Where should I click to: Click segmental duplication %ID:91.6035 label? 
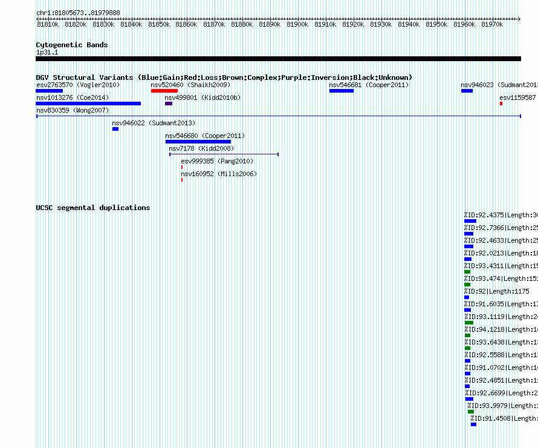coord(501,304)
